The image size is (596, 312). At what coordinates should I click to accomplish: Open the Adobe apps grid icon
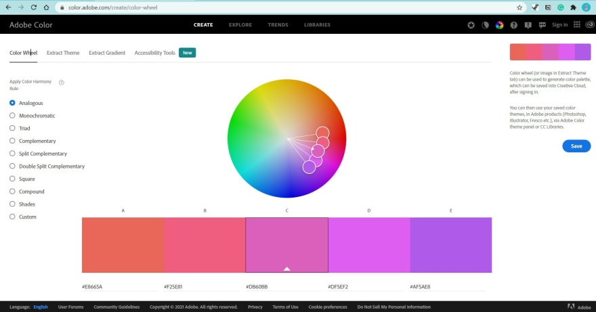(576, 24)
